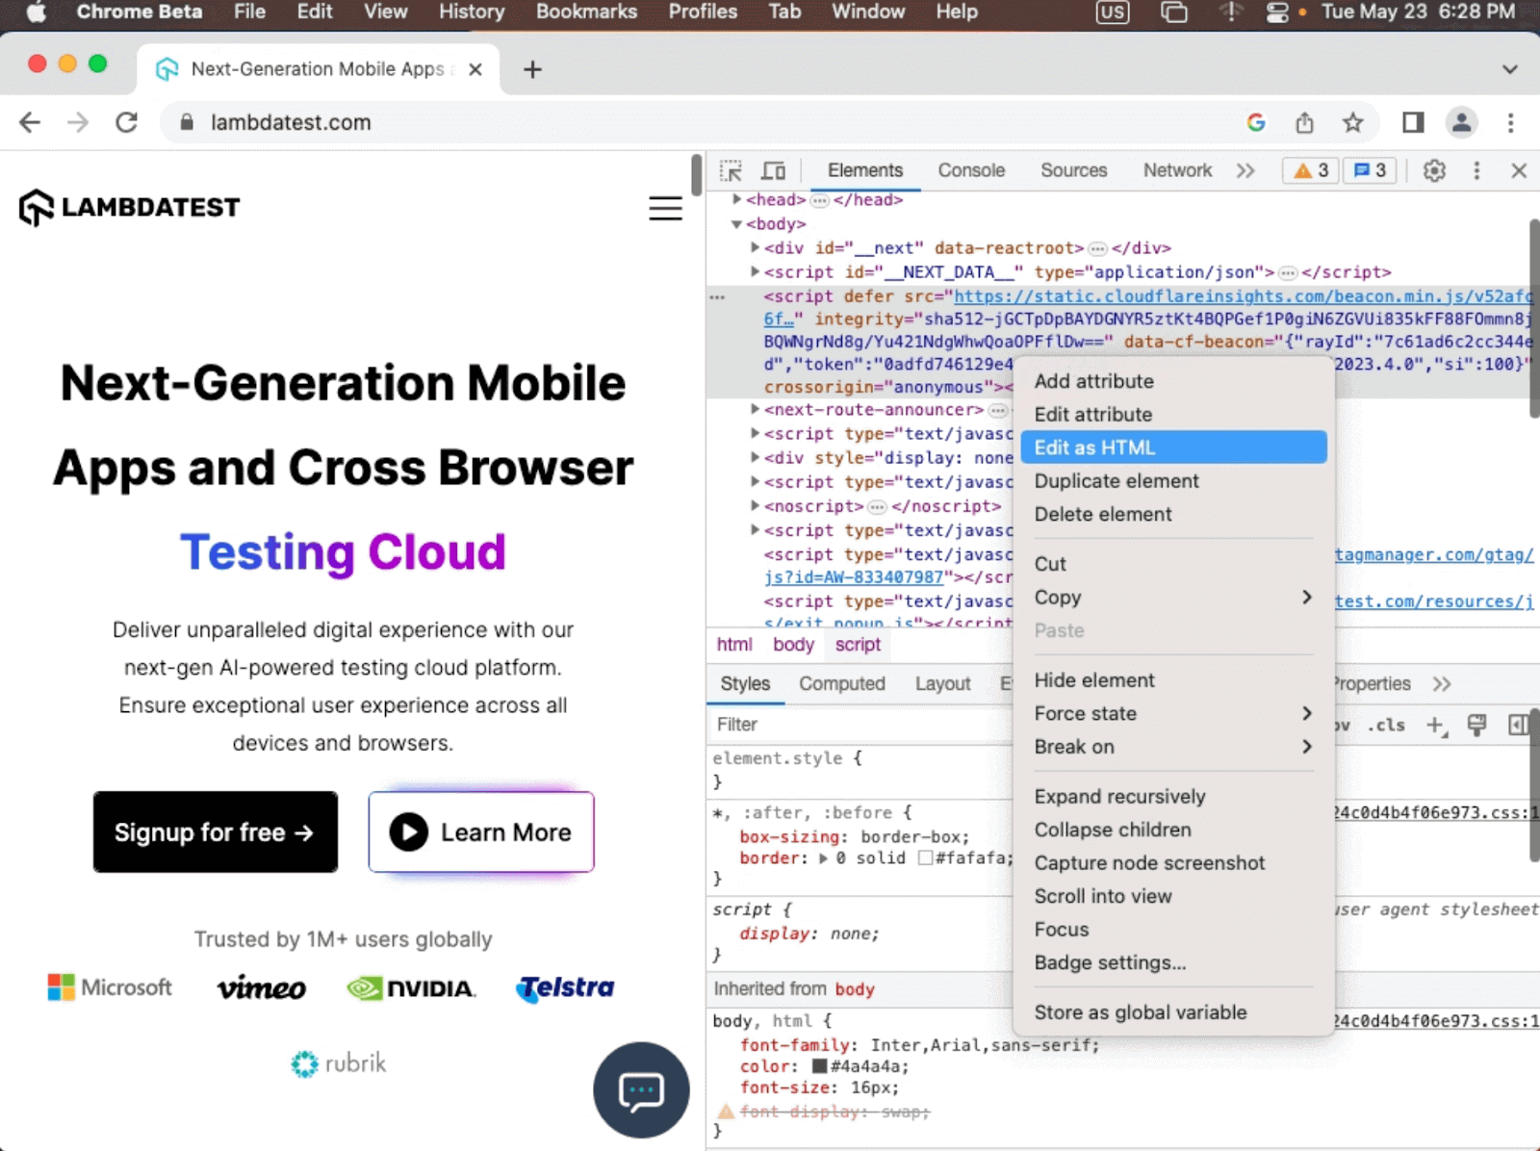
Task: Expand the noscript node
Action: 755,505
